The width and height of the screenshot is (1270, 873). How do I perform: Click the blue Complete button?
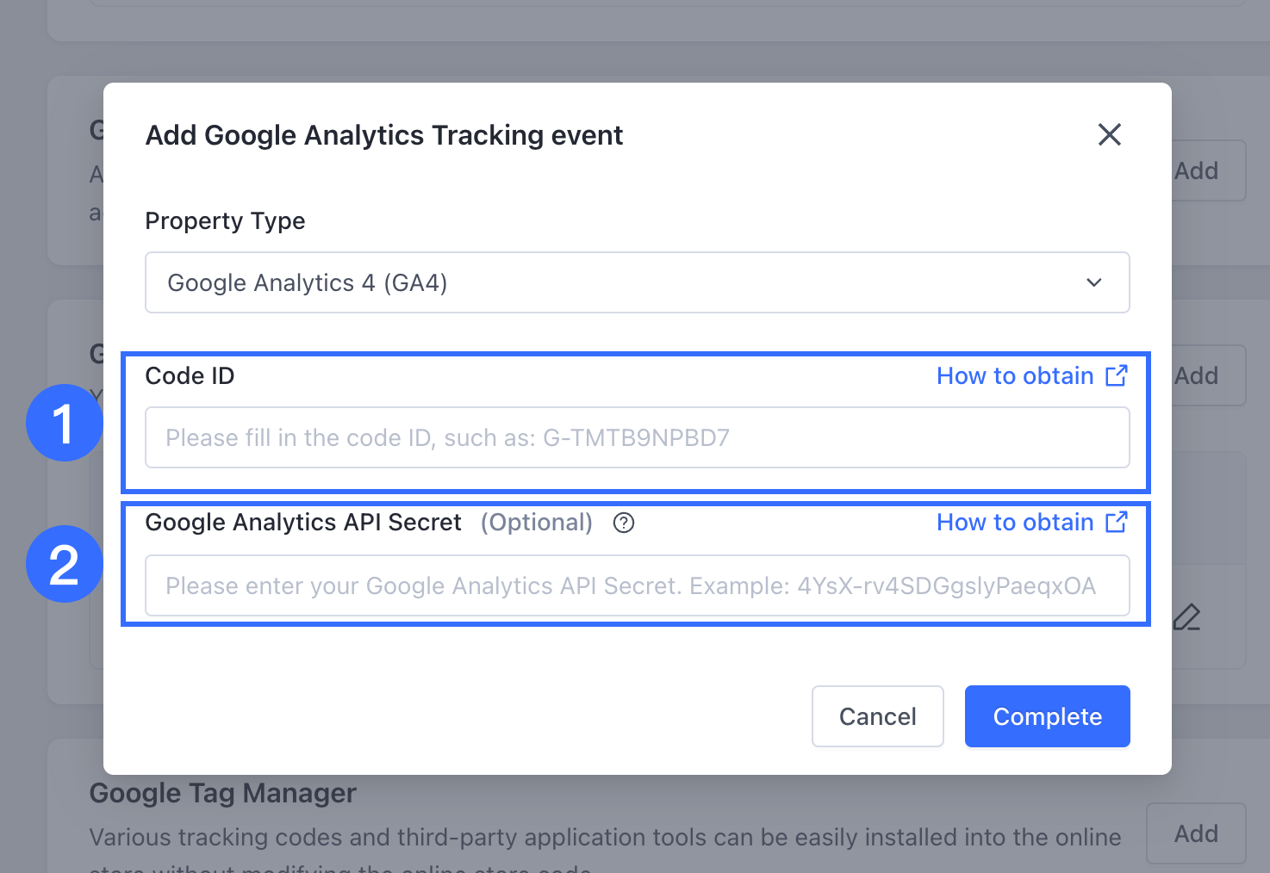pos(1047,716)
